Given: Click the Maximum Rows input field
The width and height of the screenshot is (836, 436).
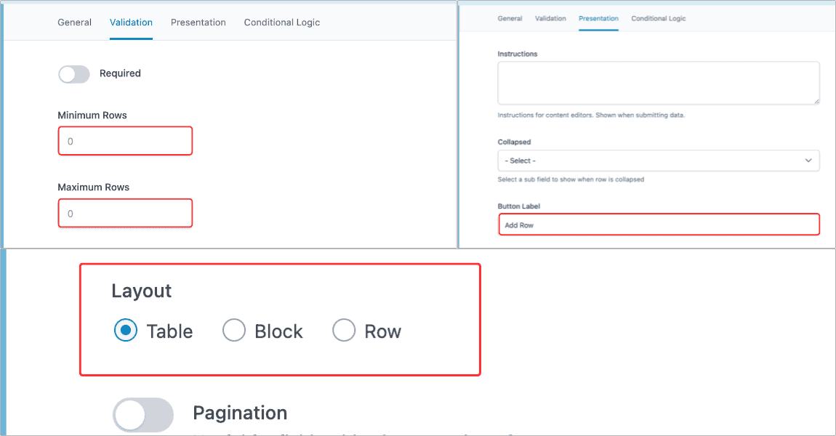Looking at the screenshot, I should tap(125, 213).
